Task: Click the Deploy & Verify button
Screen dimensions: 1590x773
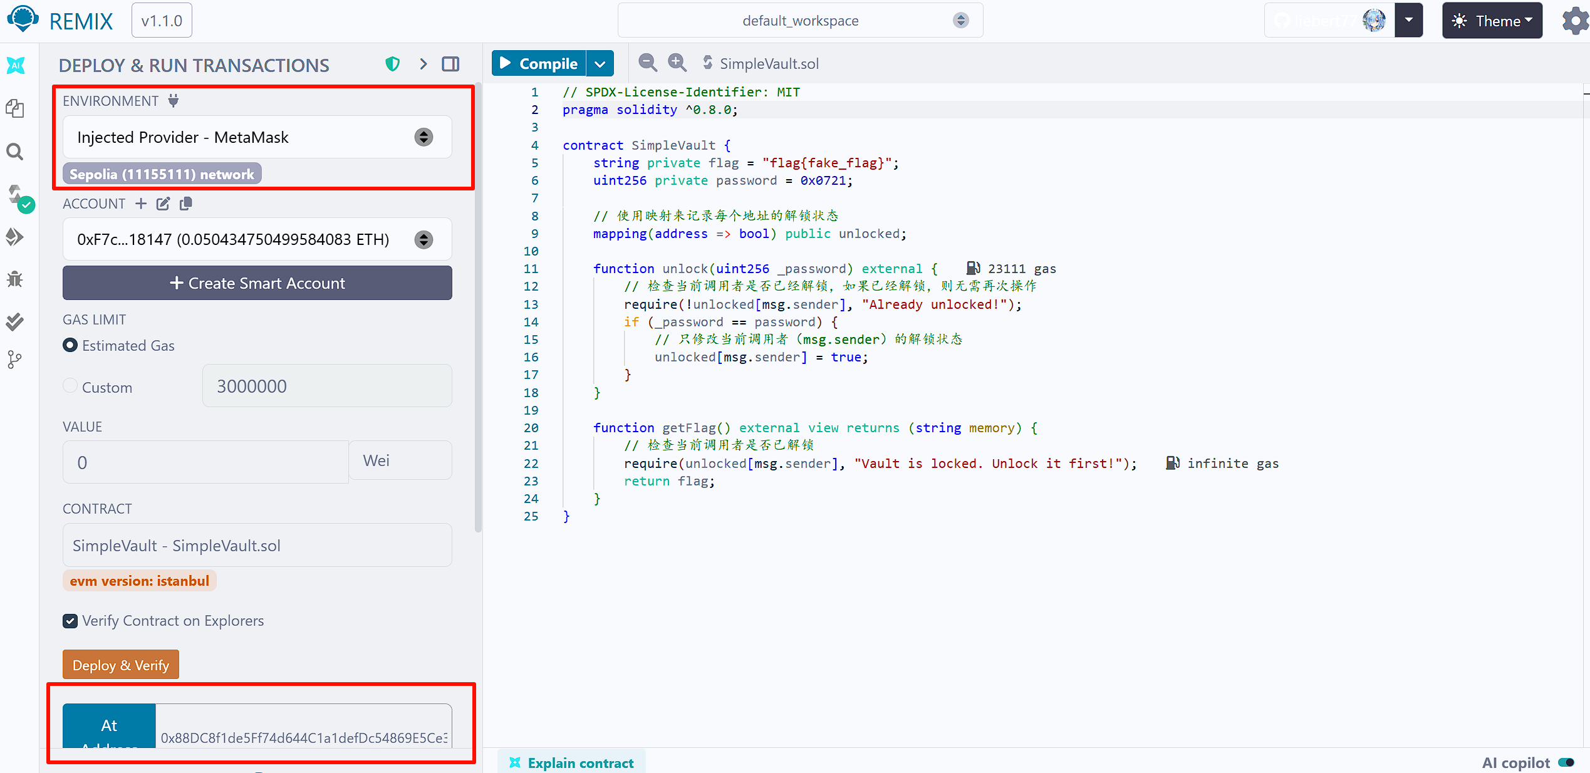Action: pyautogui.click(x=121, y=665)
